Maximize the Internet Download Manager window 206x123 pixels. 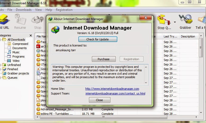[189, 2]
